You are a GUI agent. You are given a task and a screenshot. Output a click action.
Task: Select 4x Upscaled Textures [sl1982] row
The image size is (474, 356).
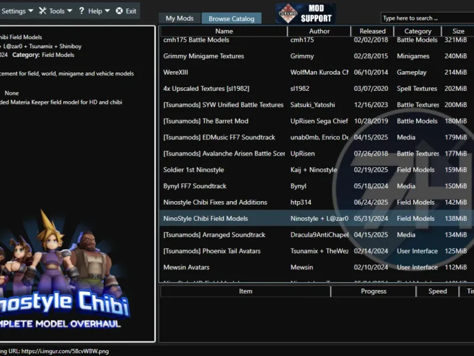[316, 88]
